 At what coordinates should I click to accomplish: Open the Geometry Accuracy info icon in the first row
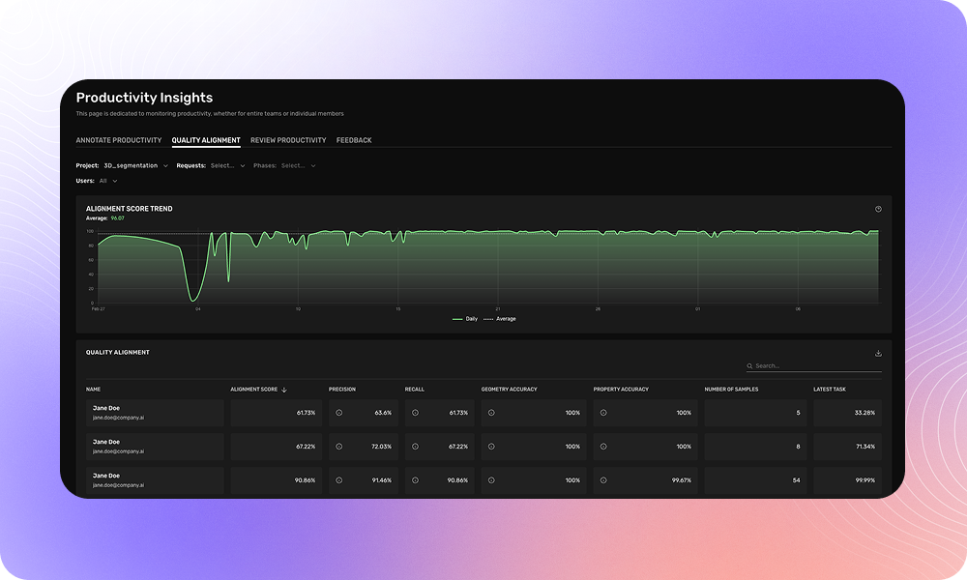pyautogui.click(x=491, y=413)
